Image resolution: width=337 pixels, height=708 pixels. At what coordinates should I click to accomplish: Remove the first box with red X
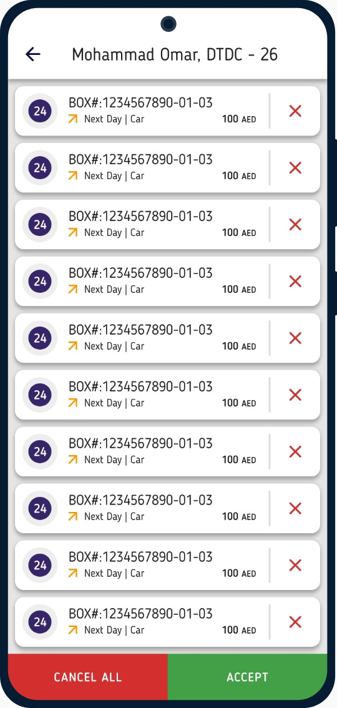(x=295, y=111)
